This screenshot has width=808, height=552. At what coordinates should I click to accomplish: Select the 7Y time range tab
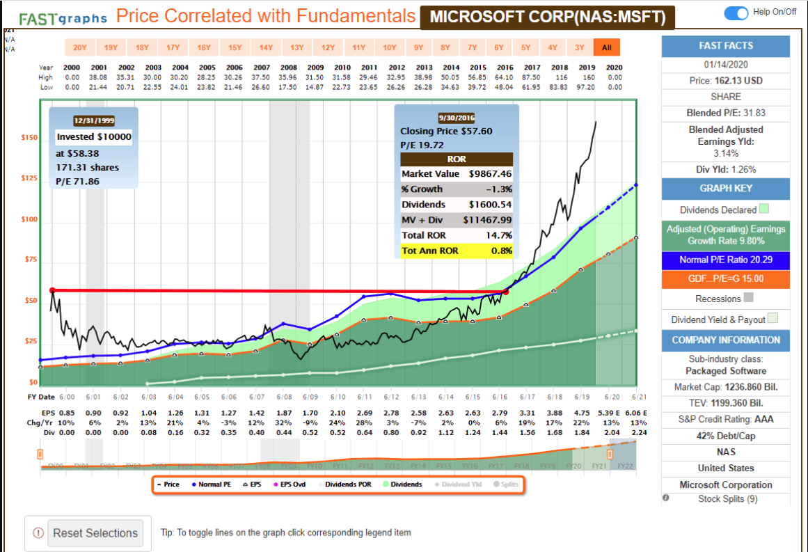point(472,47)
